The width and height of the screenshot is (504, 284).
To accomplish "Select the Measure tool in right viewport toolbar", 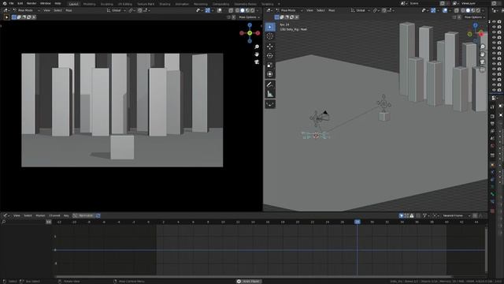I will tap(270, 94).
